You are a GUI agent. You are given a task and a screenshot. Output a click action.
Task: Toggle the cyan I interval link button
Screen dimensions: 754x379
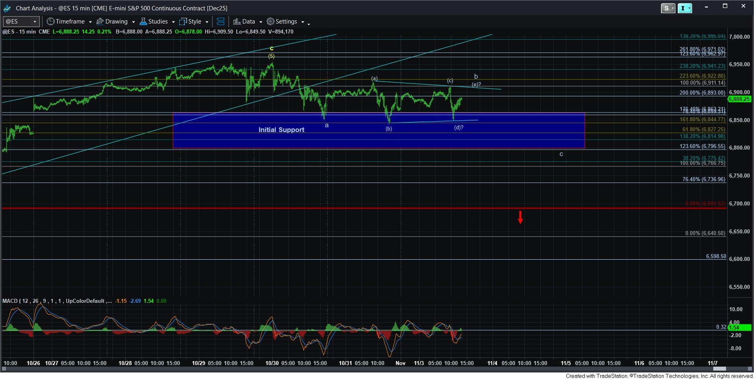pyautogui.click(x=683, y=8)
